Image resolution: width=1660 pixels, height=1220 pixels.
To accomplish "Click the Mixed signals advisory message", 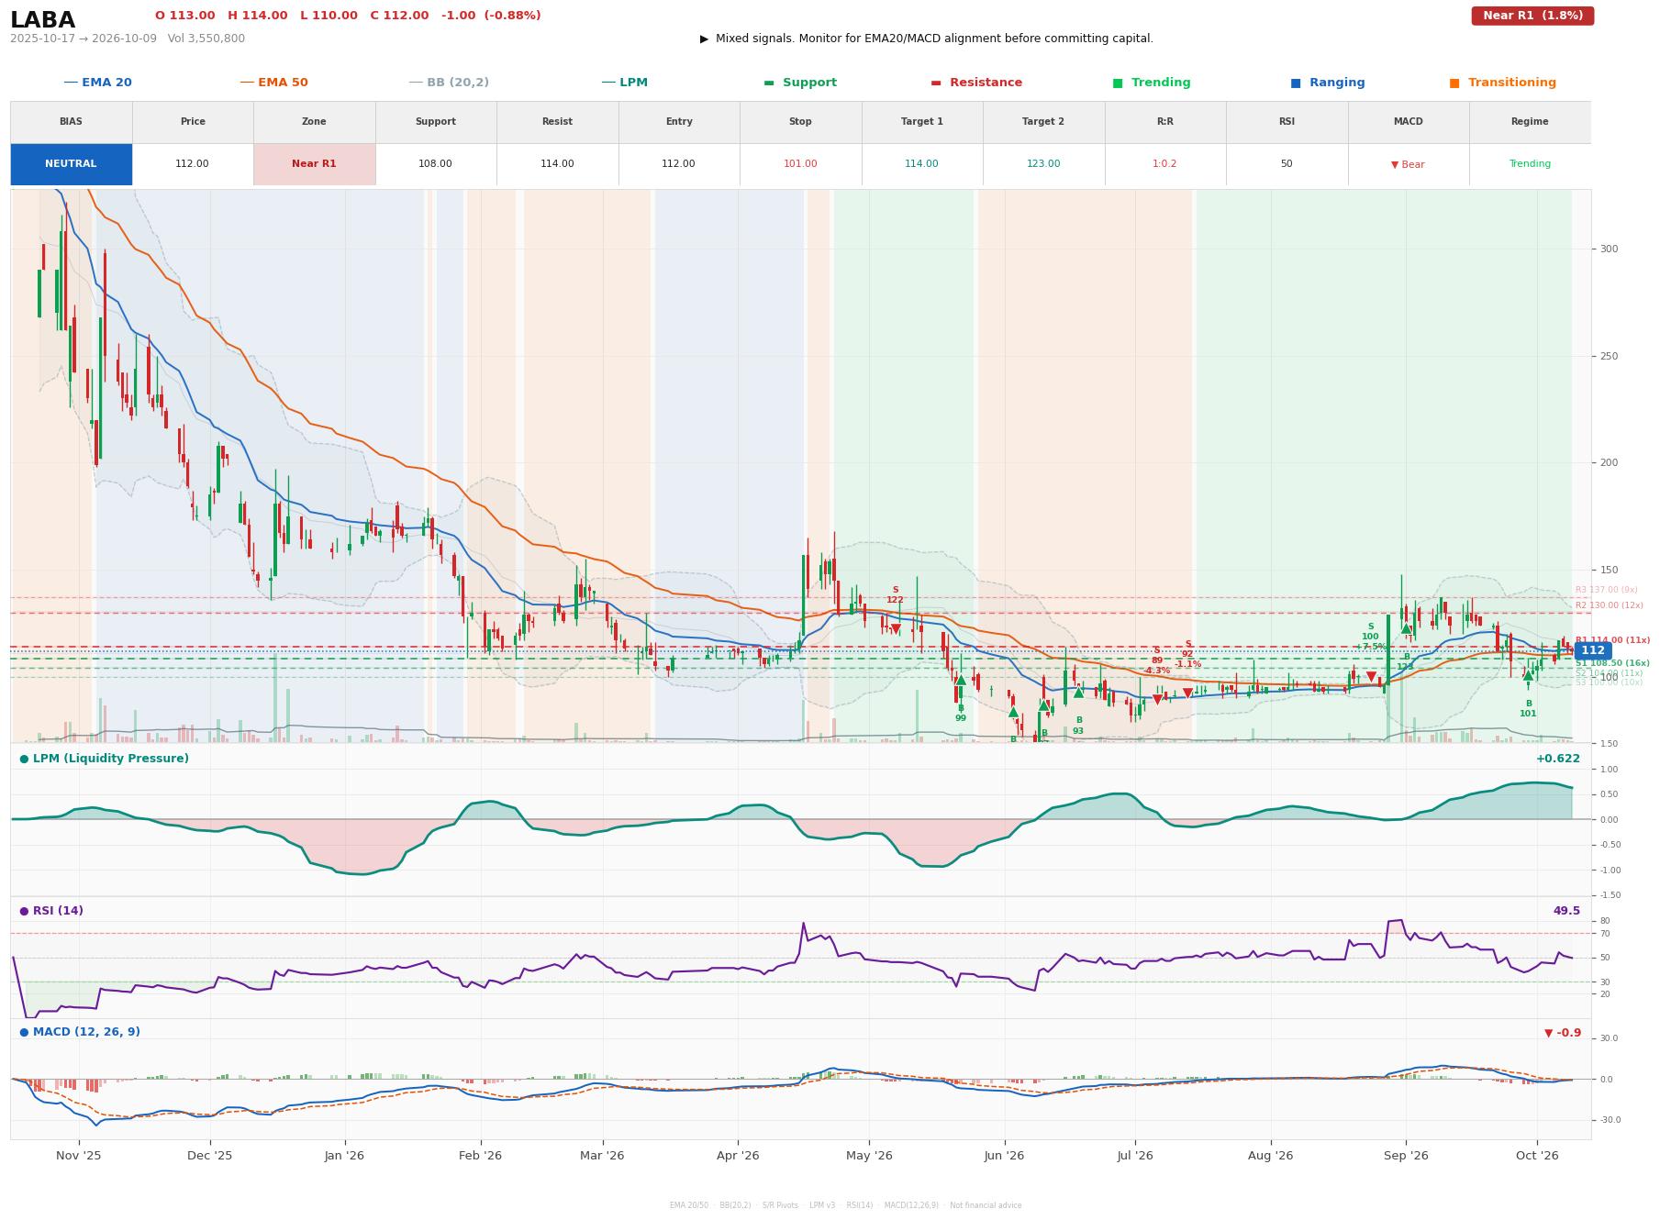I will pos(927,39).
